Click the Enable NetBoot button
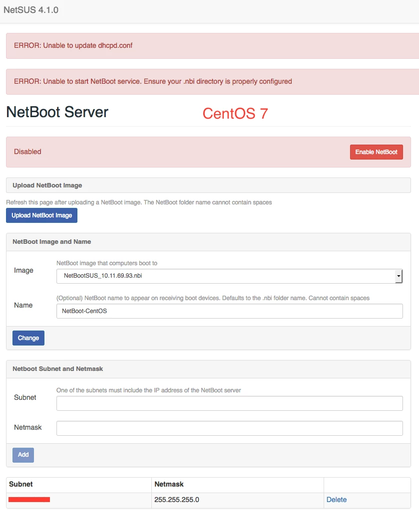Viewport: 419px width, 516px height. [x=376, y=152]
